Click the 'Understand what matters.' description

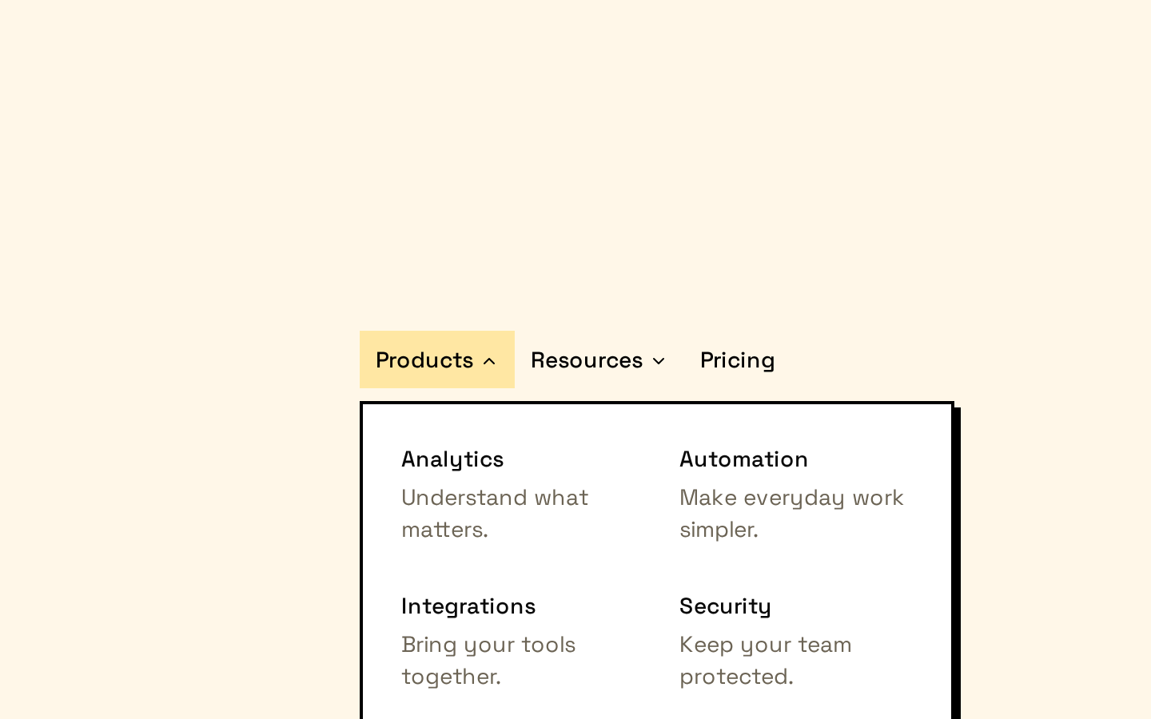tap(495, 514)
